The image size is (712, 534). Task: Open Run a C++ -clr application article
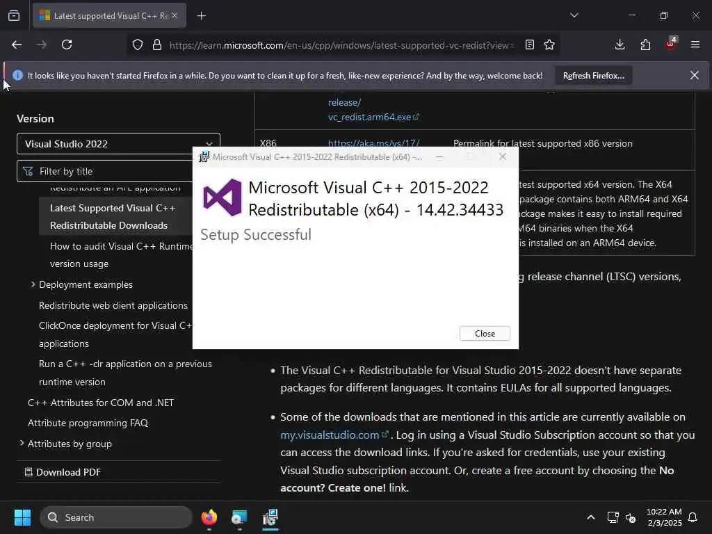[x=125, y=373]
